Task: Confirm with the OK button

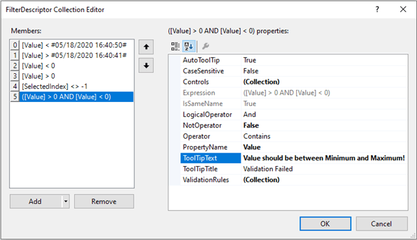Action: 325,224
